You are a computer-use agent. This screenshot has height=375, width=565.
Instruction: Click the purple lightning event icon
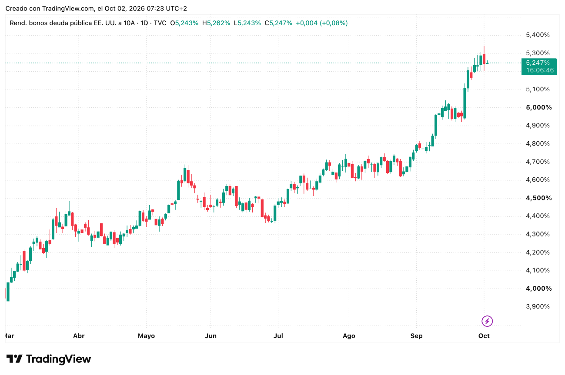point(487,321)
